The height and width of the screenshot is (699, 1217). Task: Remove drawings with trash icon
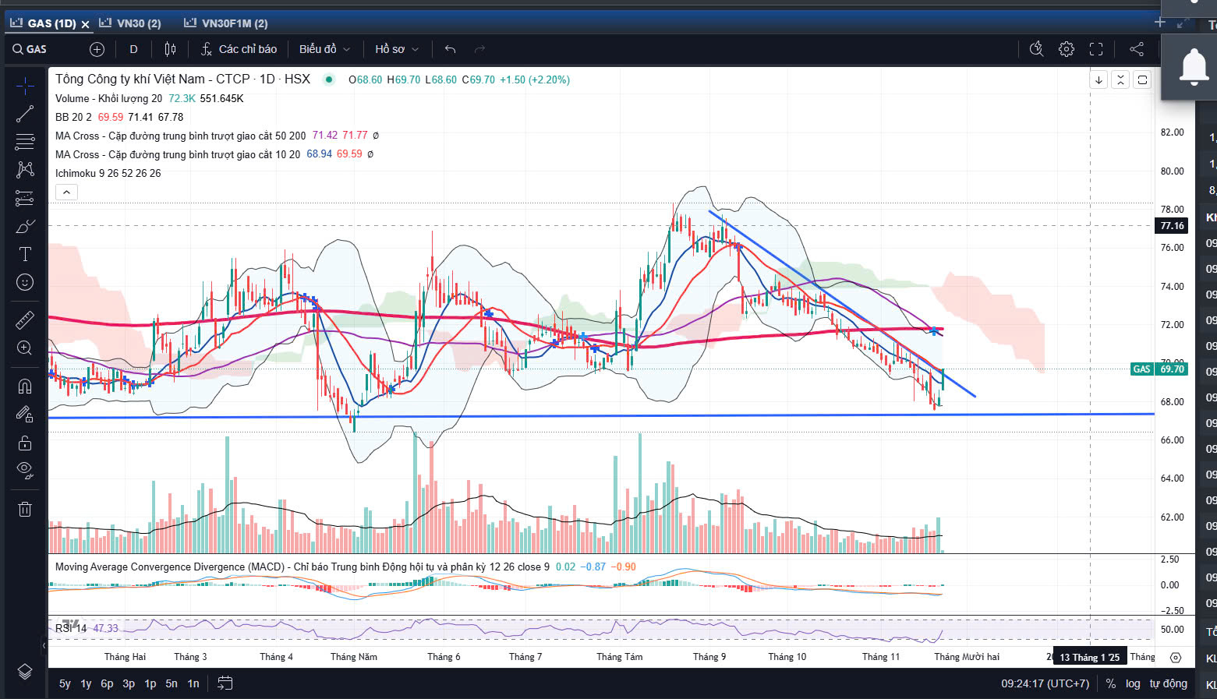pos(25,509)
